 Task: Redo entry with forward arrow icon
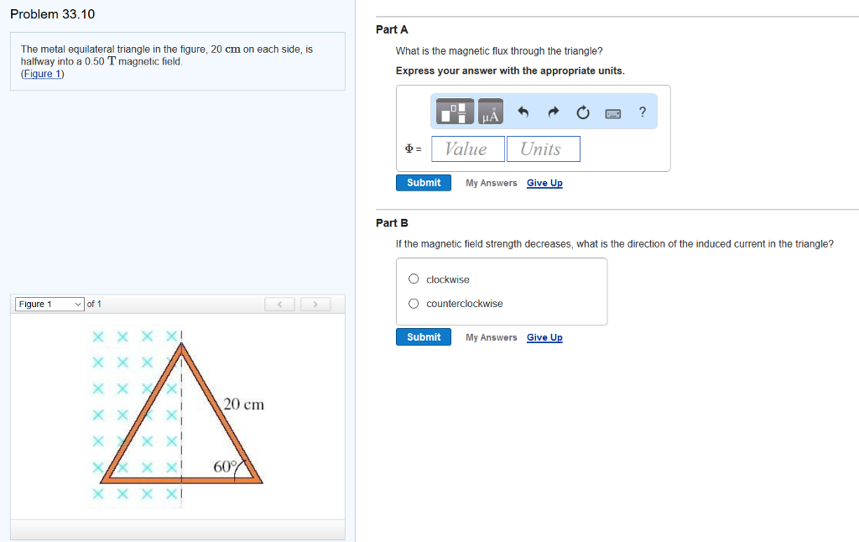[553, 111]
